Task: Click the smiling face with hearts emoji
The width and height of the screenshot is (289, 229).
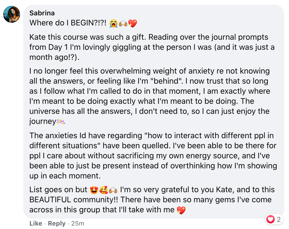Action: pyautogui.click(x=103, y=190)
